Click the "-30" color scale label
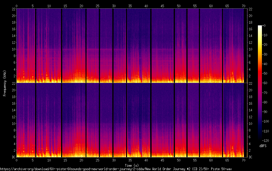Viewport: 272px width, 171px height. [x=265, y=54]
